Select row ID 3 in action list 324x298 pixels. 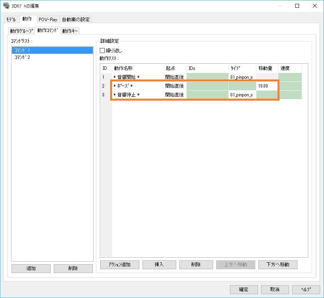(x=106, y=95)
